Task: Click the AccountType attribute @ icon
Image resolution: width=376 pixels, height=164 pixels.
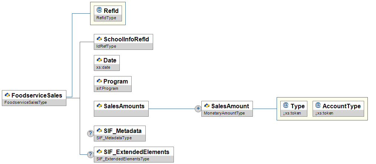Action: pos(318,106)
